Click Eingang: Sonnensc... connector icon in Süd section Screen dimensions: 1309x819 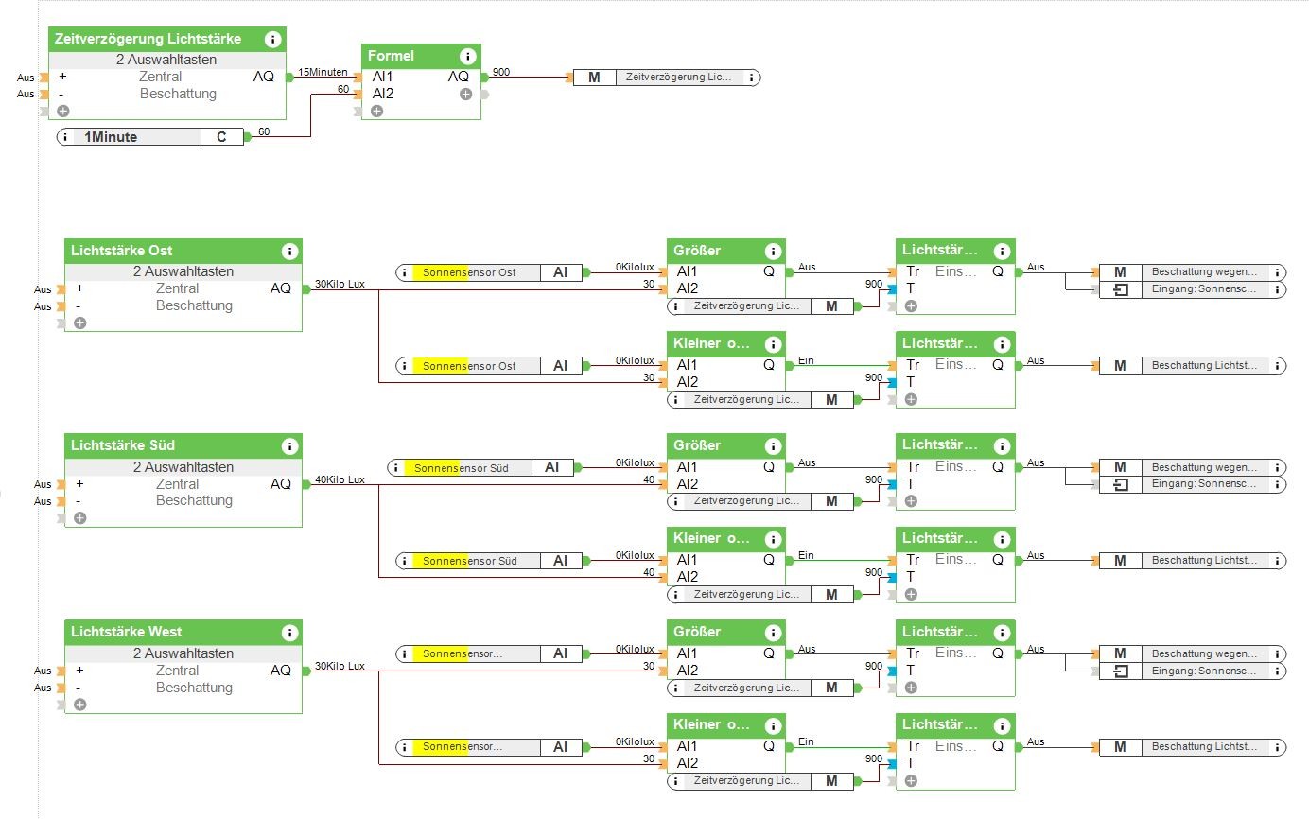tap(1120, 484)
